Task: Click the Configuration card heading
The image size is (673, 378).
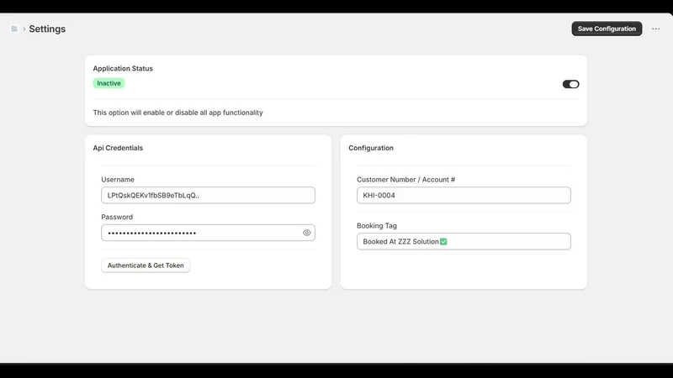Action: click(x=371, y=148)
